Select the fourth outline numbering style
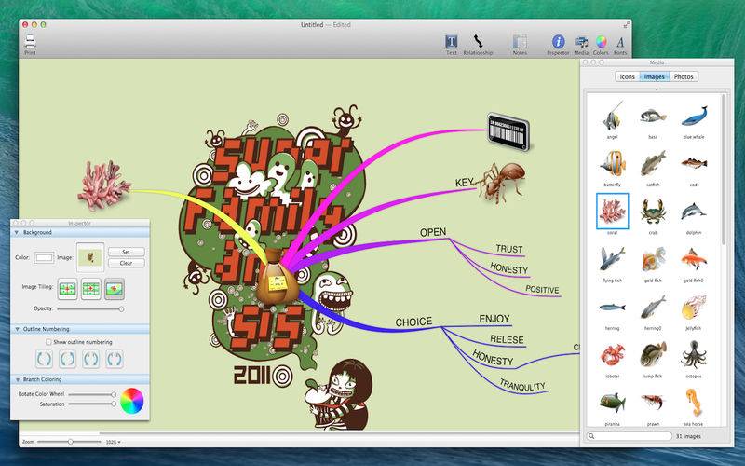 [x=114, y=359]
